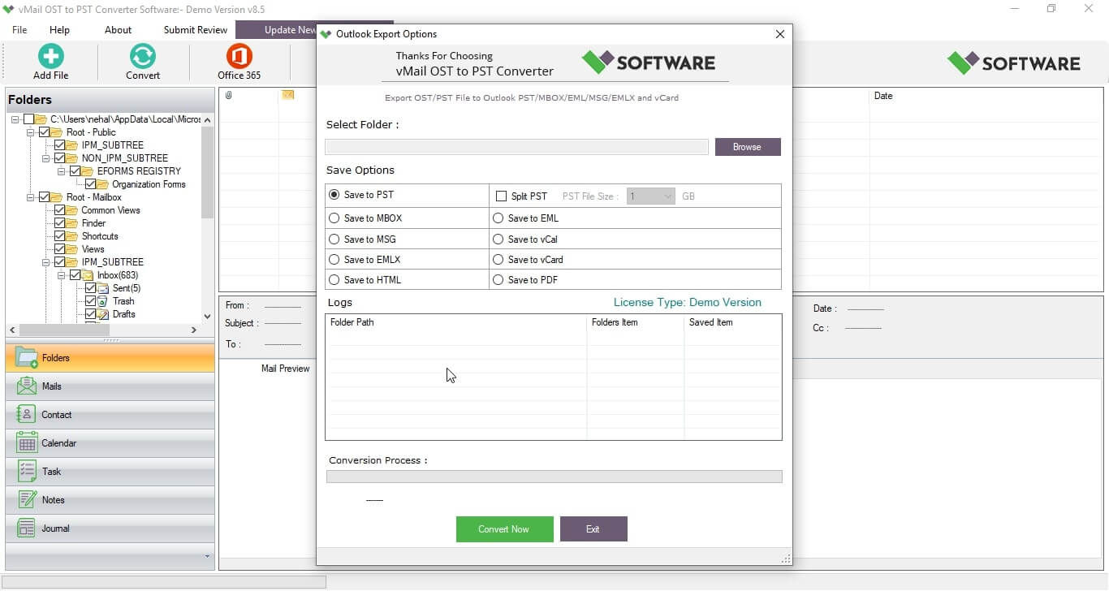This screenshot has width=1109, height=591.
Task: Uncheck the Common Views folder checkbox
Action: pos(60,210)
